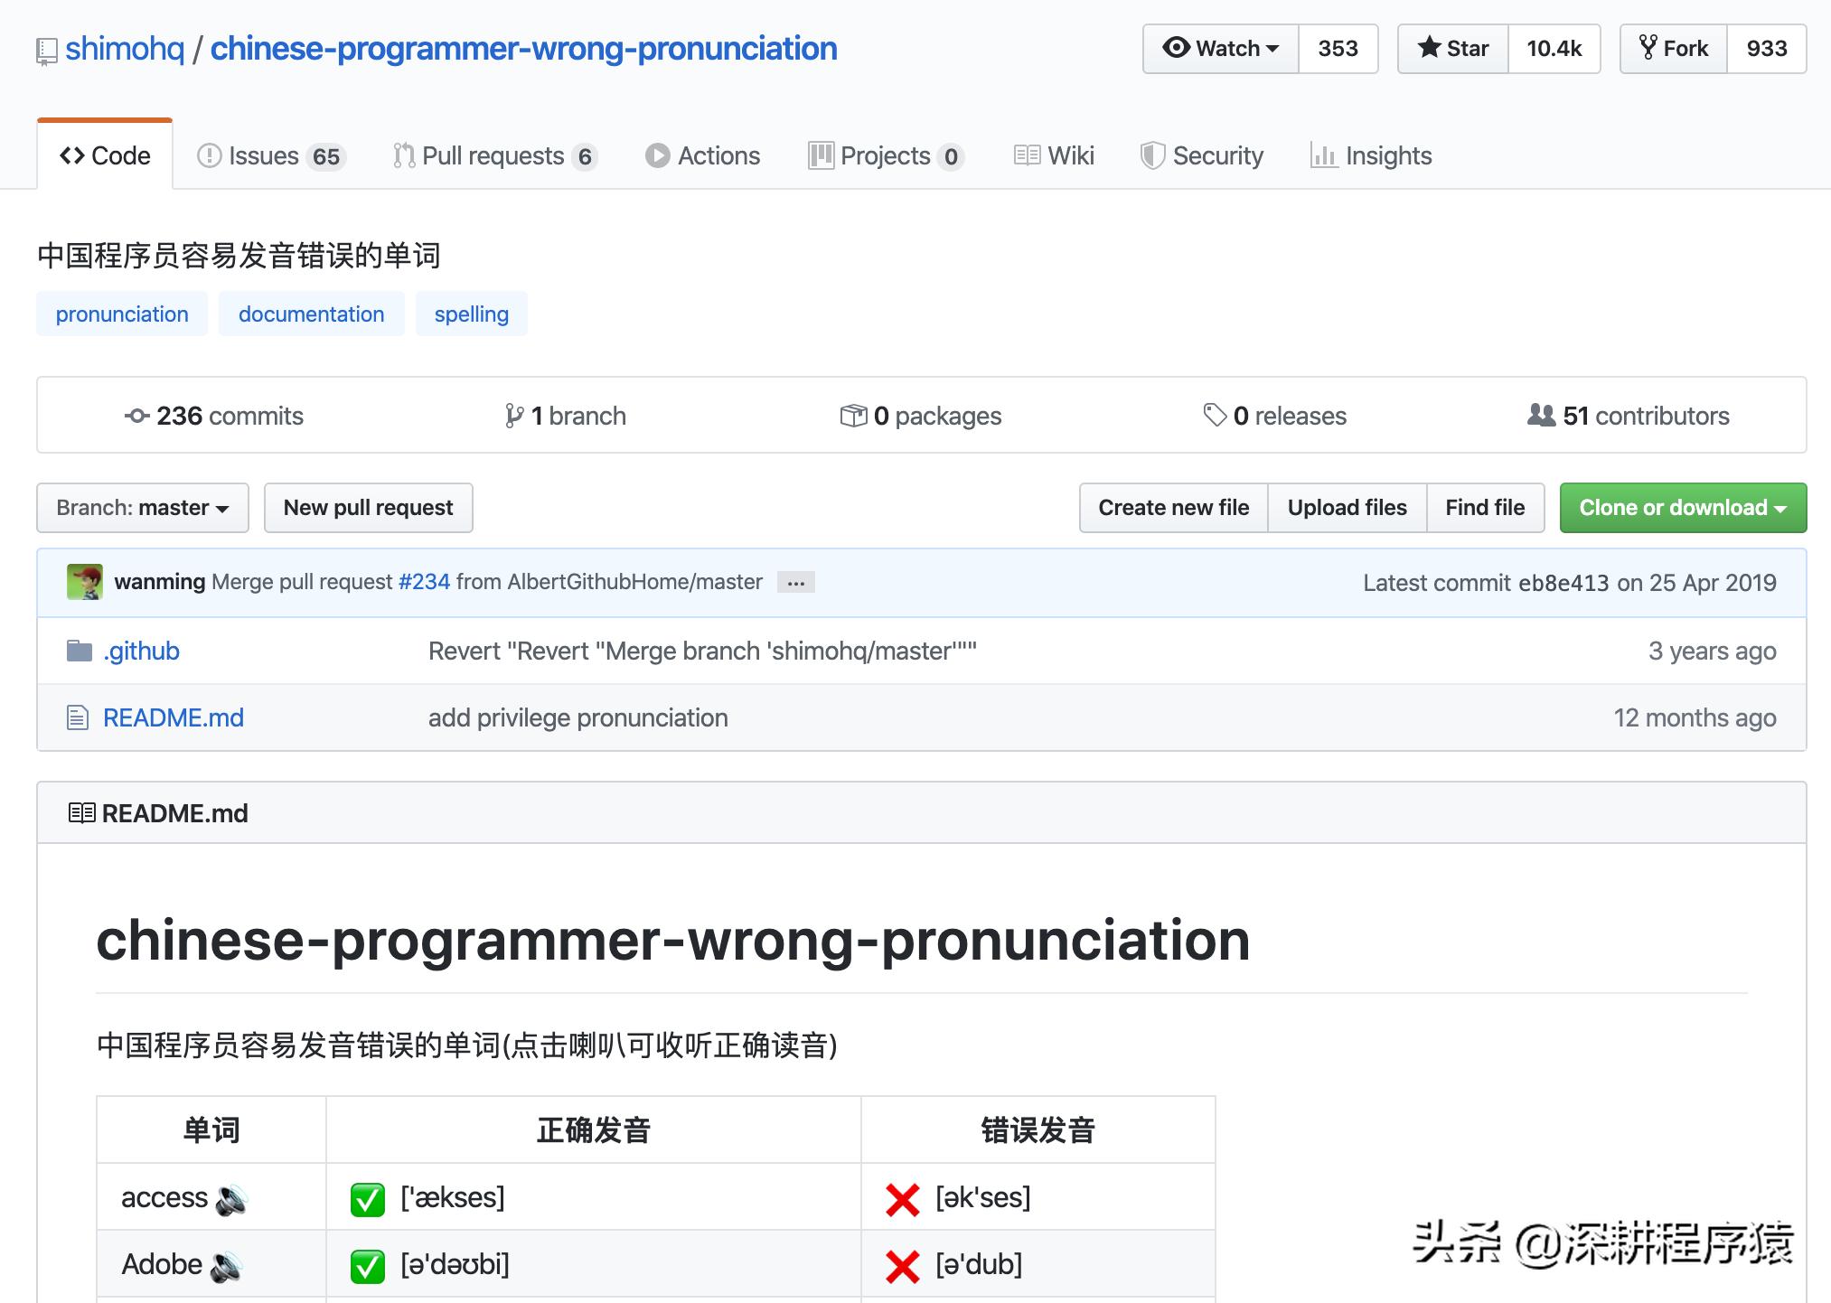Click the pronunciation topic label

121,314
